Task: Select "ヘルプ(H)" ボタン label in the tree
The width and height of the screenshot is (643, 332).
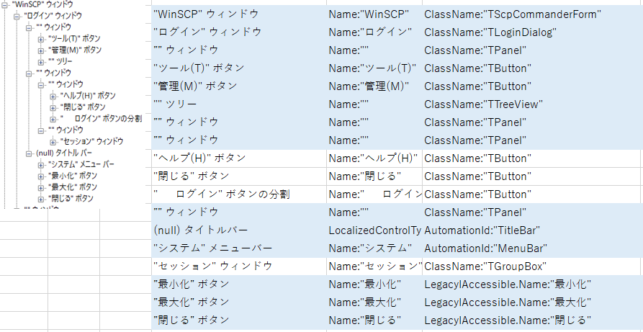Action: click(88, 96)
